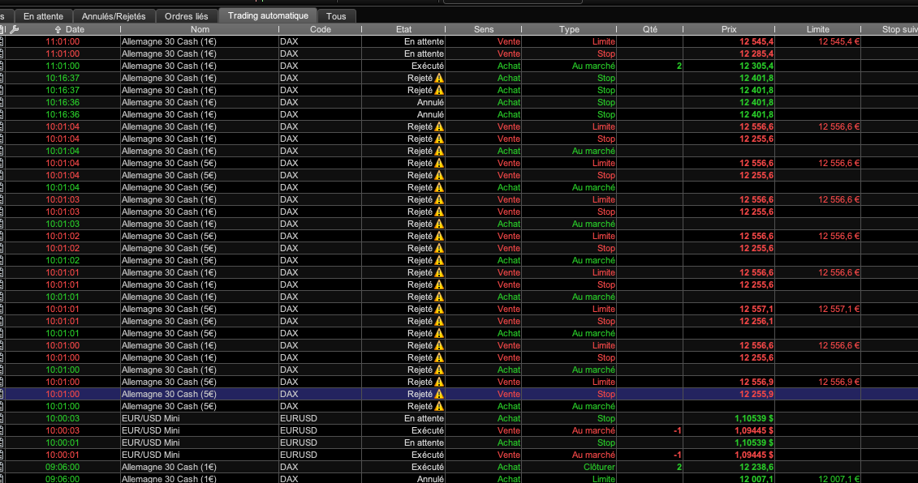Click warning icon on row priced 12 256,1
Screen dimensions: 918x483
(439, 321)
